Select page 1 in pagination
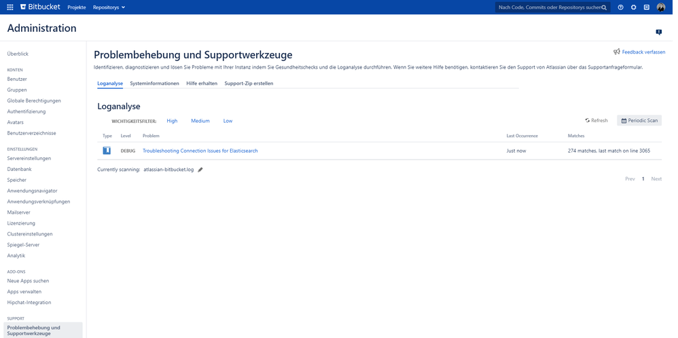 point(643,179)
